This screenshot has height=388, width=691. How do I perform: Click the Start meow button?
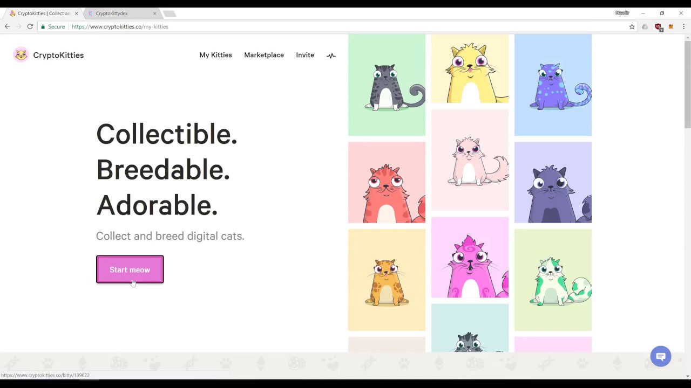130,269
